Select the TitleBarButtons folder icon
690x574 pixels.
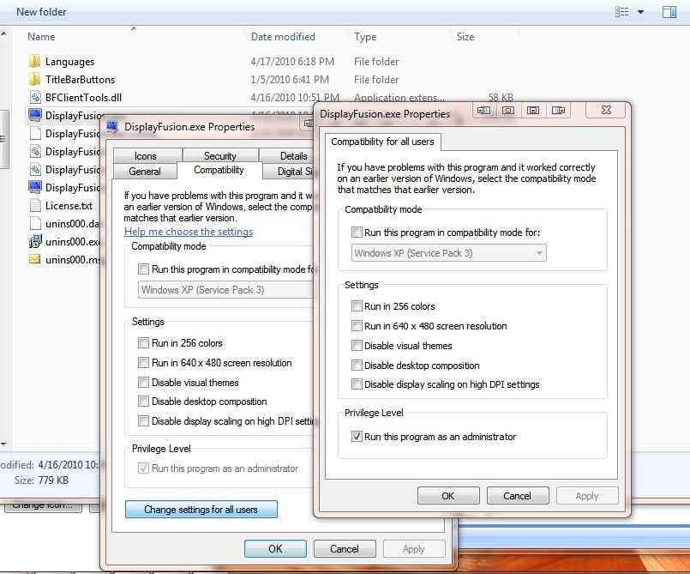(x=34, y=80)
